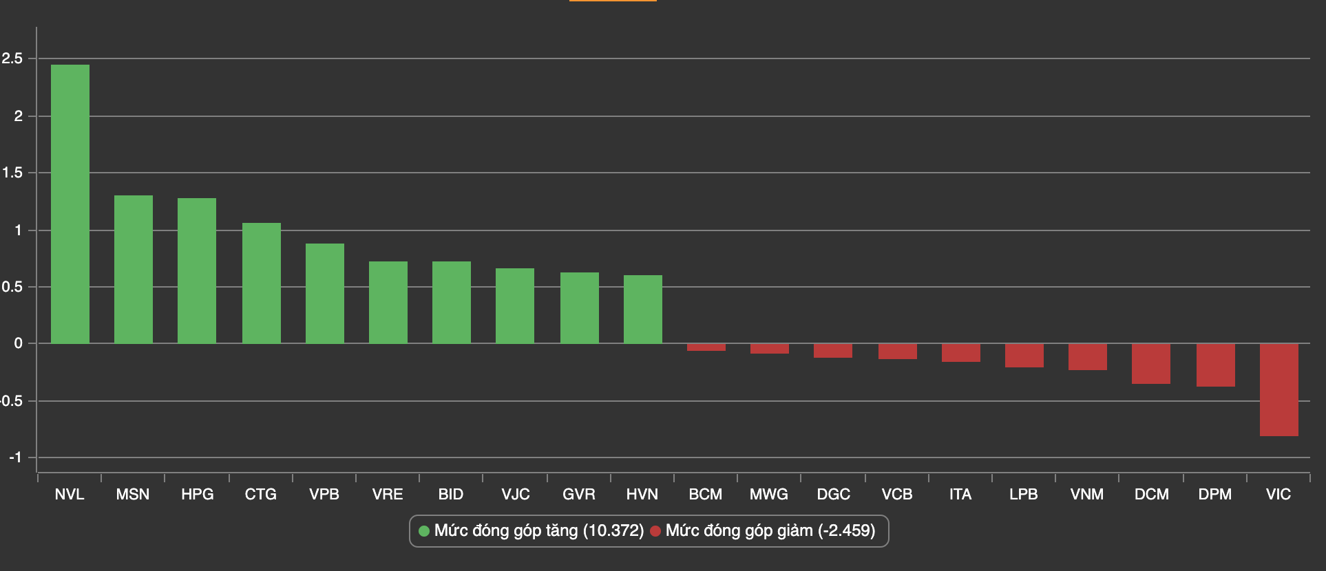Select the DCM red bar
The image size is (1326, 571).
(1151, 364)
